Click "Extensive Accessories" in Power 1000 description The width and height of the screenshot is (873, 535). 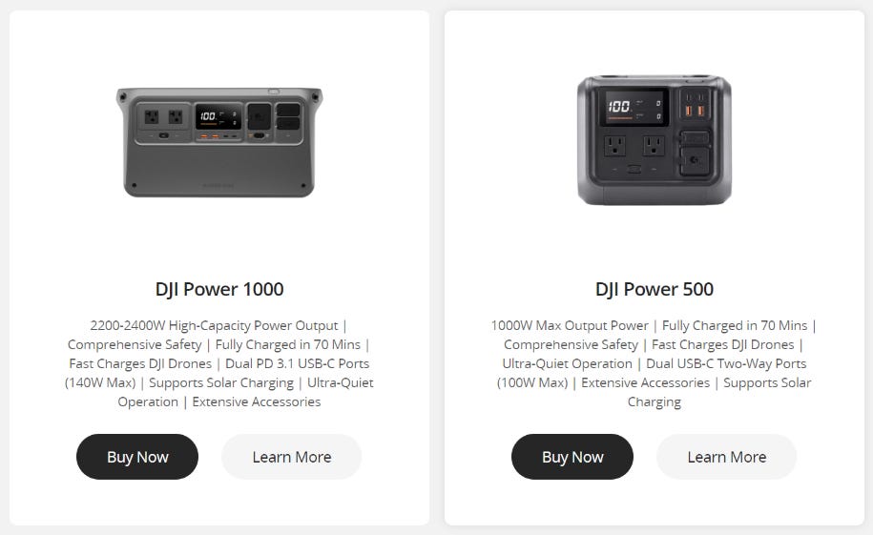(x=256, y=401)
